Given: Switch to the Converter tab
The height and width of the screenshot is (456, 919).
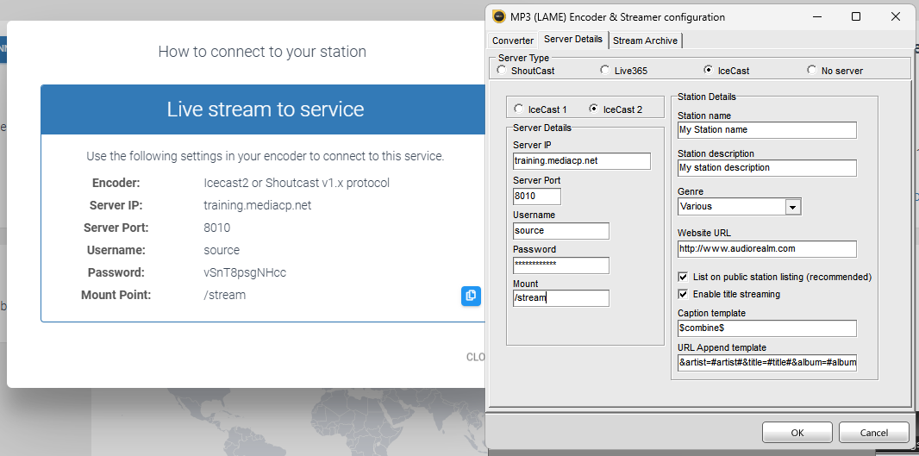Looking at the screenshot, I should (513, 41).
